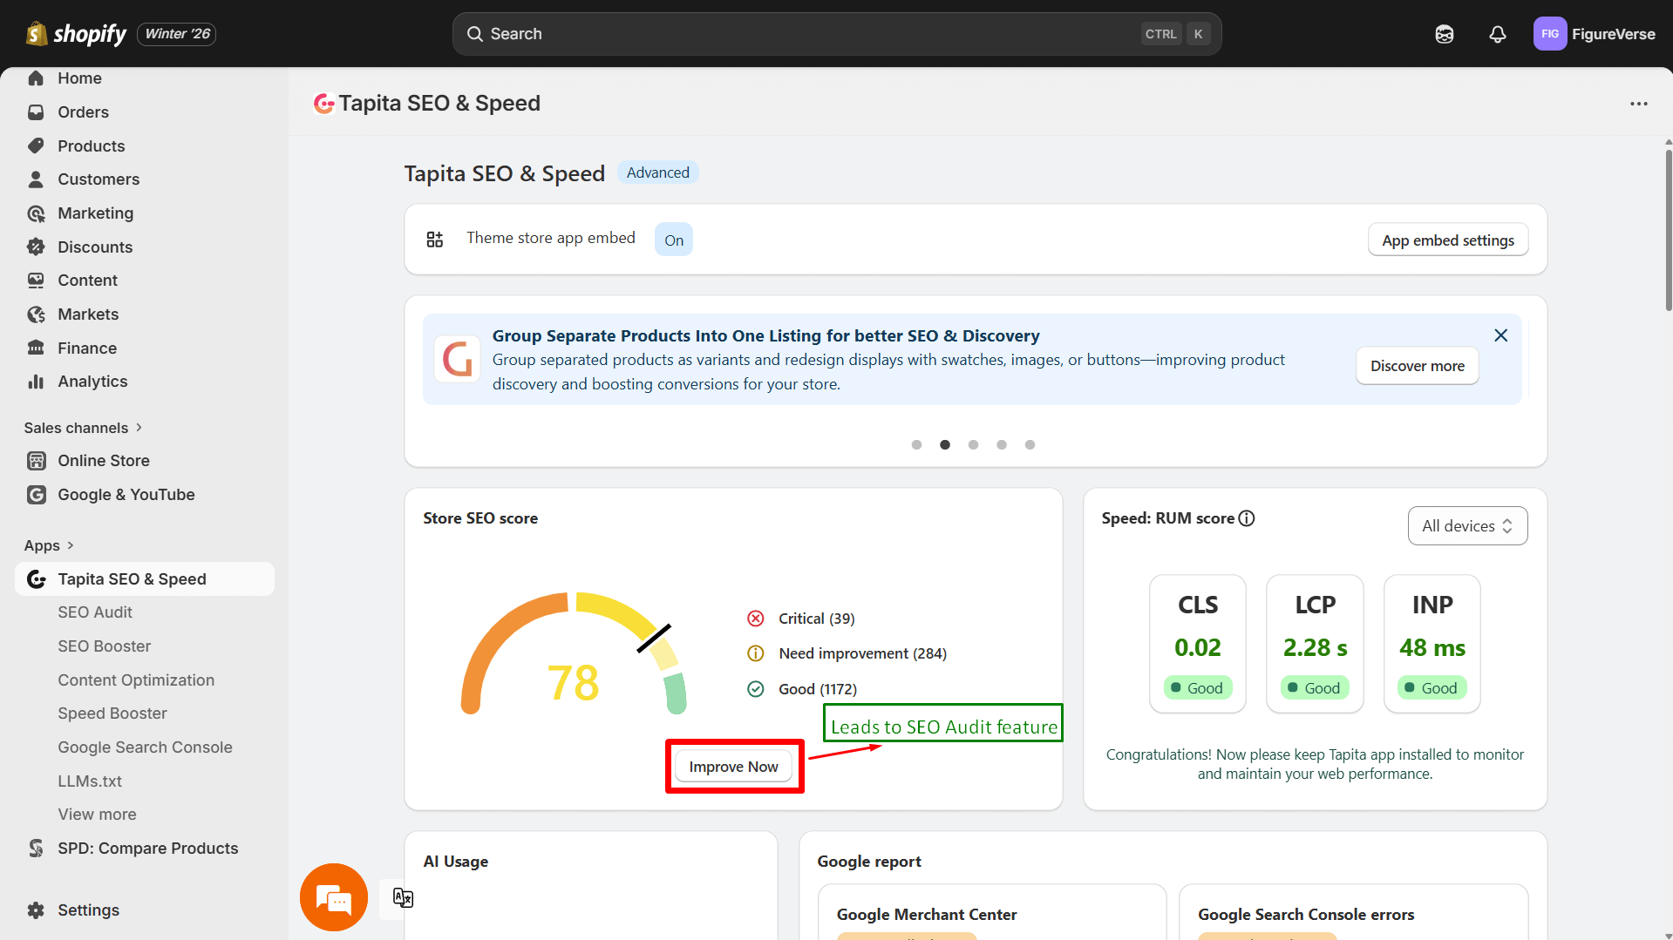The height and width of the screenshot is (940, 1673).
Task: Click the Customers person icon
Action: 36,179
